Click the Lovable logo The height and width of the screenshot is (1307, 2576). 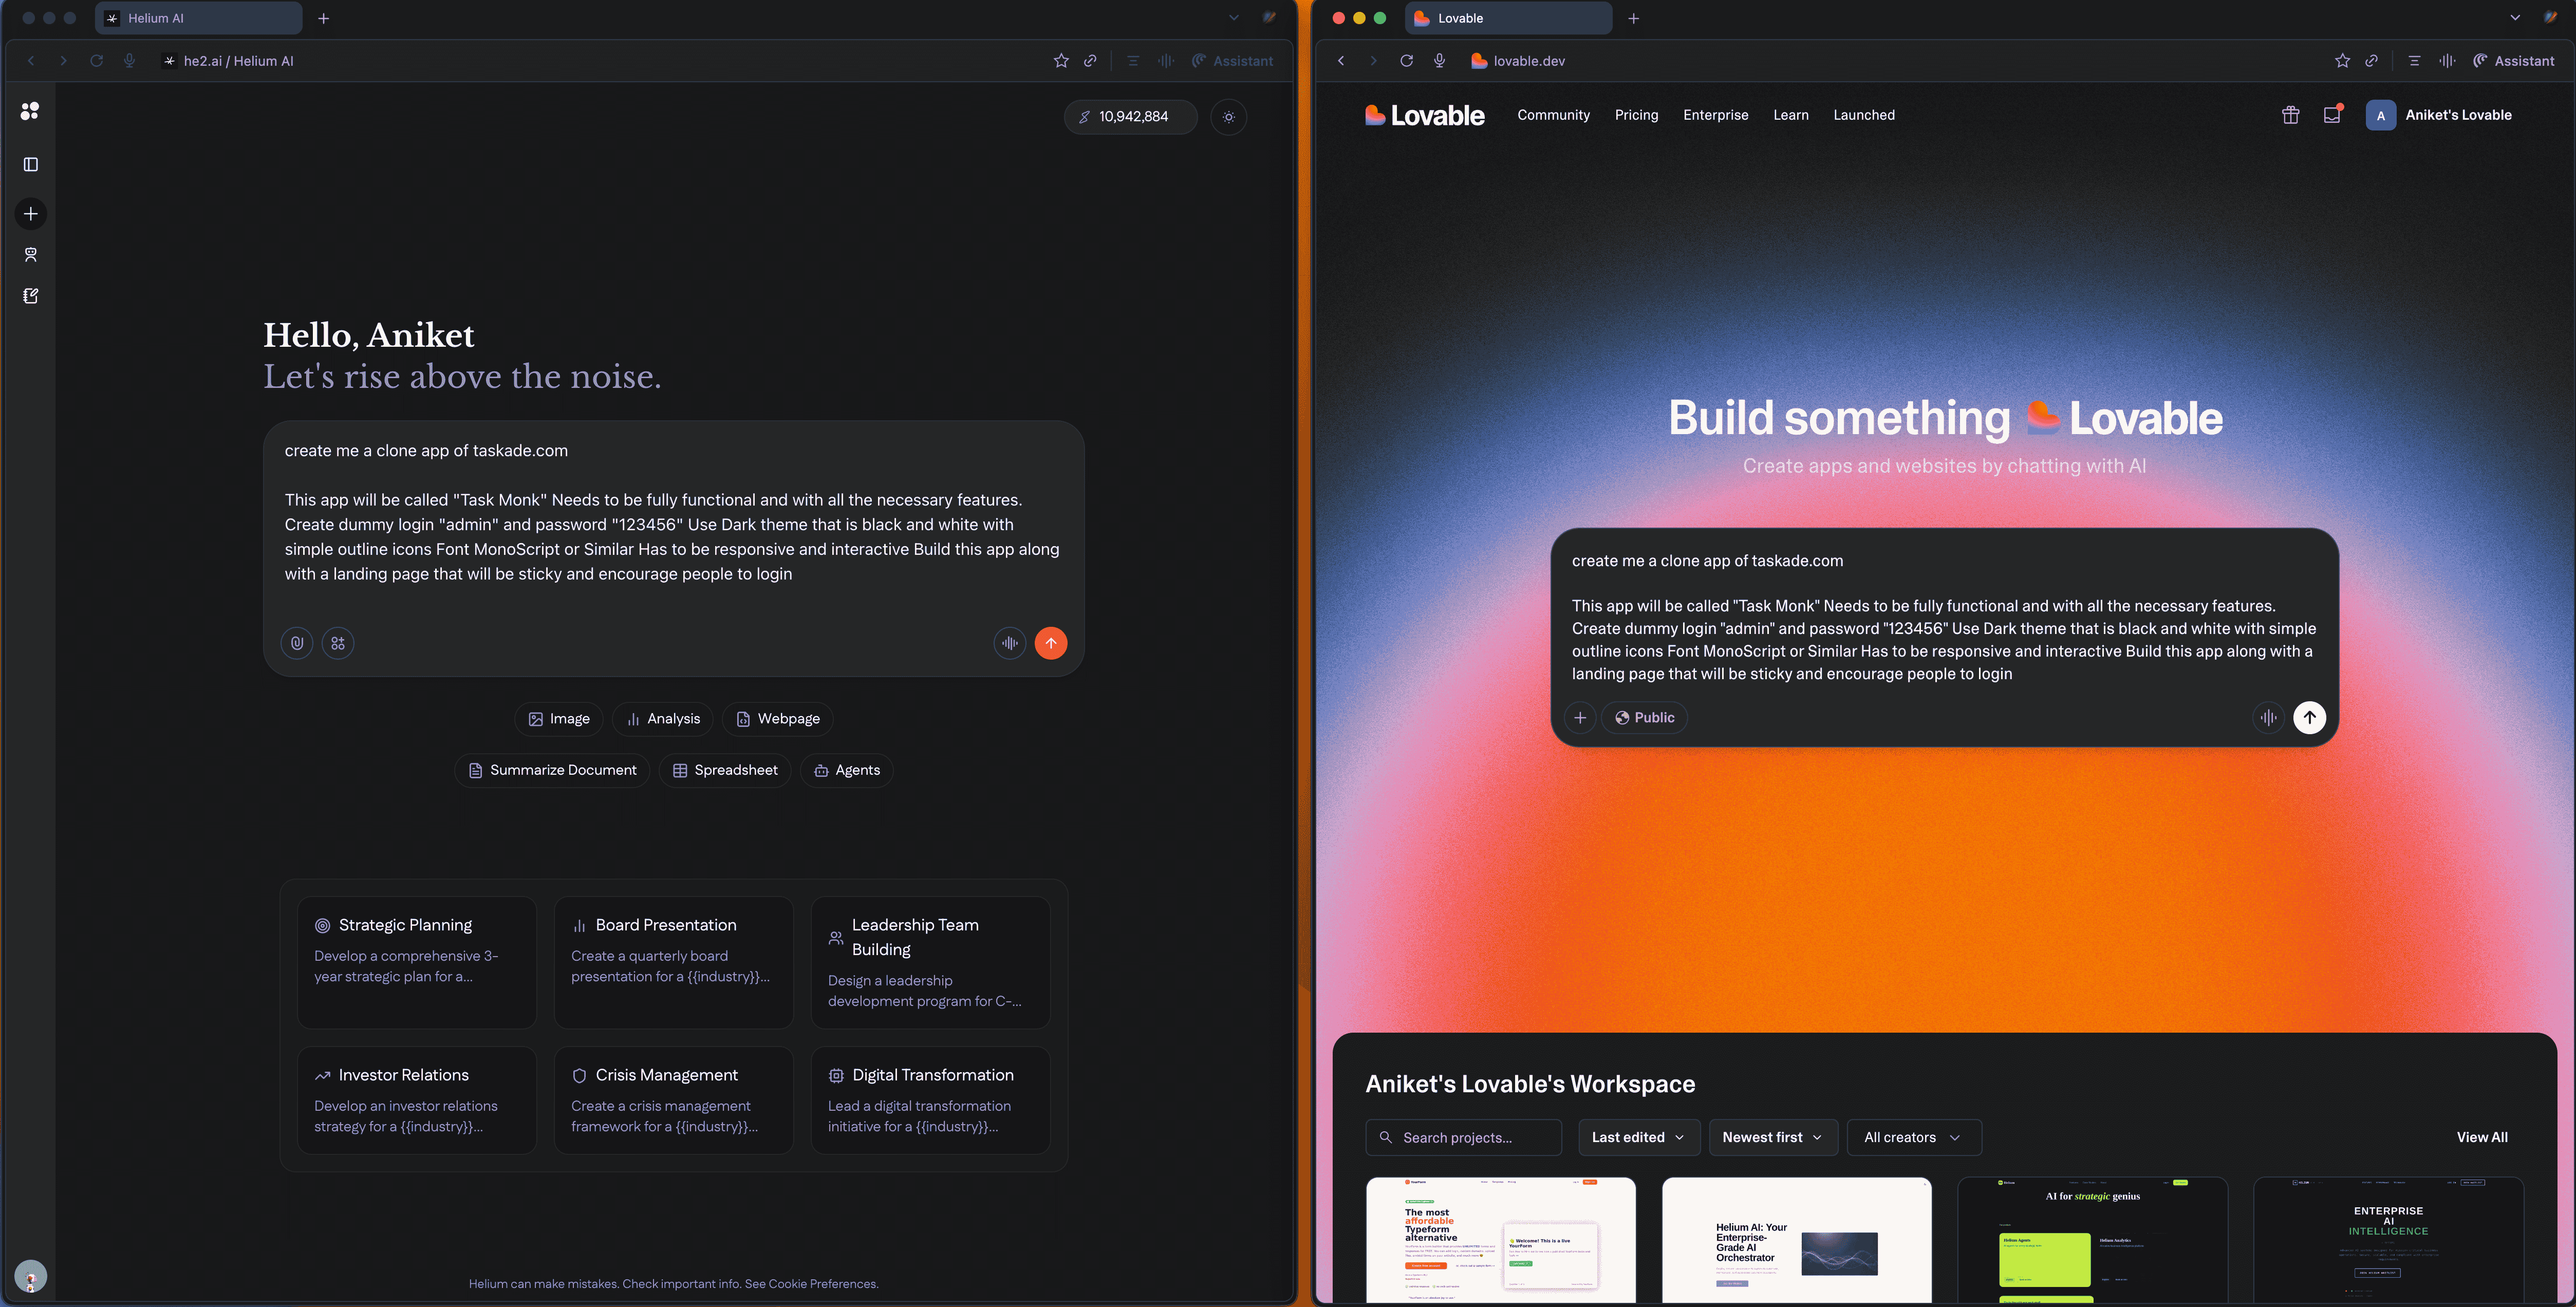[x=1424, y=115]
